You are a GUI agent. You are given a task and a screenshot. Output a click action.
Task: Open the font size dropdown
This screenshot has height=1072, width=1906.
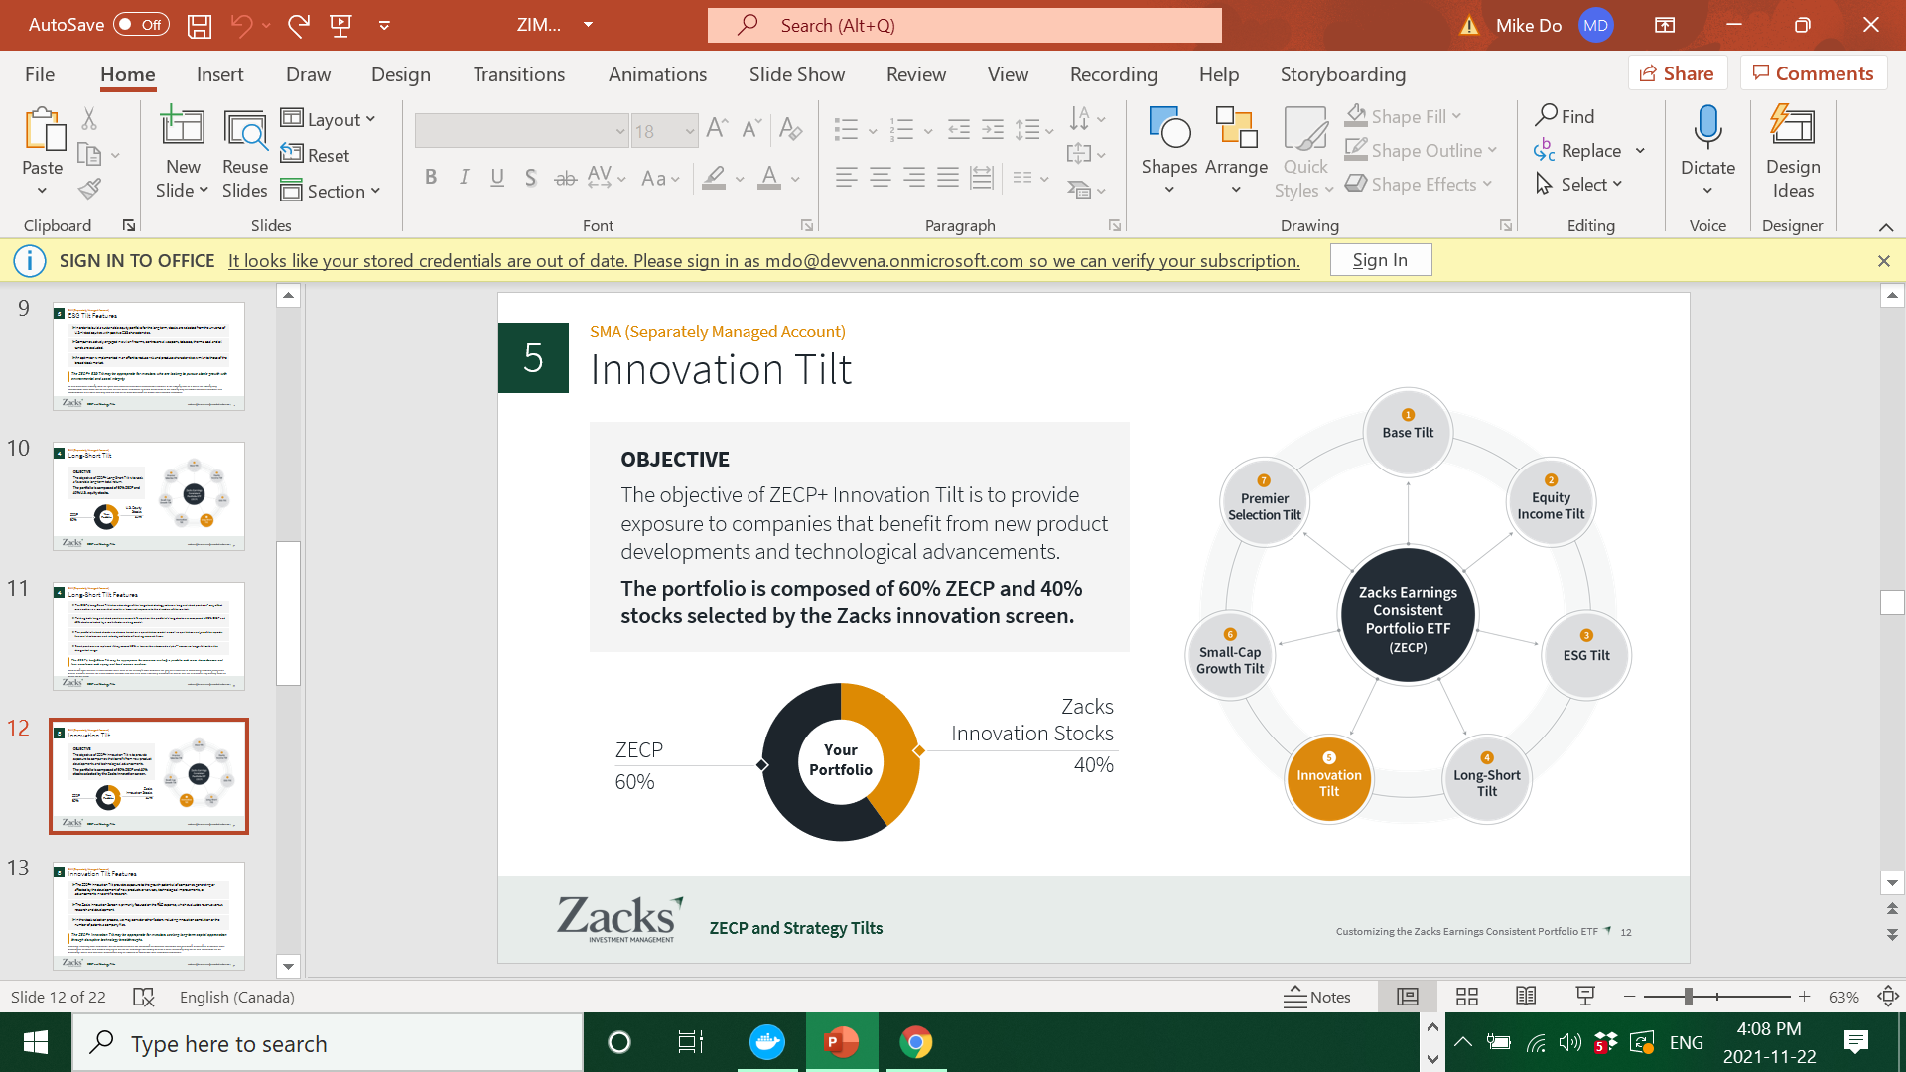point(689,131)
